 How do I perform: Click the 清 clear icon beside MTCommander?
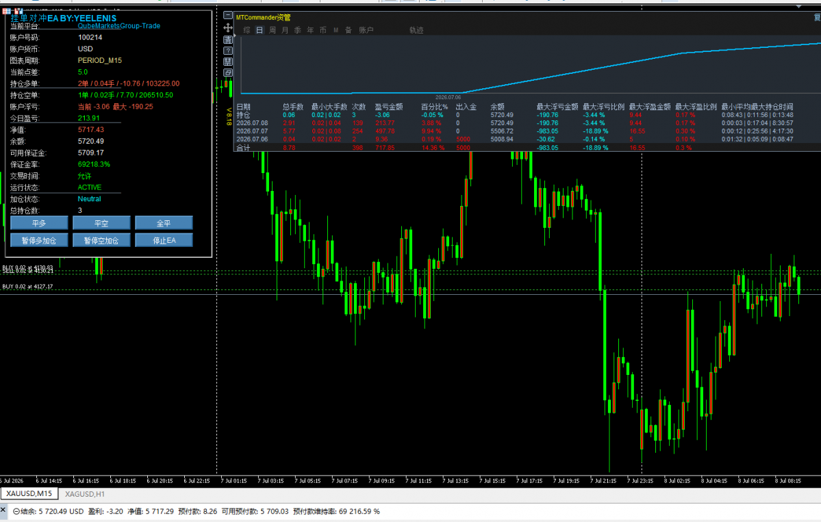[x=228, y=40]
